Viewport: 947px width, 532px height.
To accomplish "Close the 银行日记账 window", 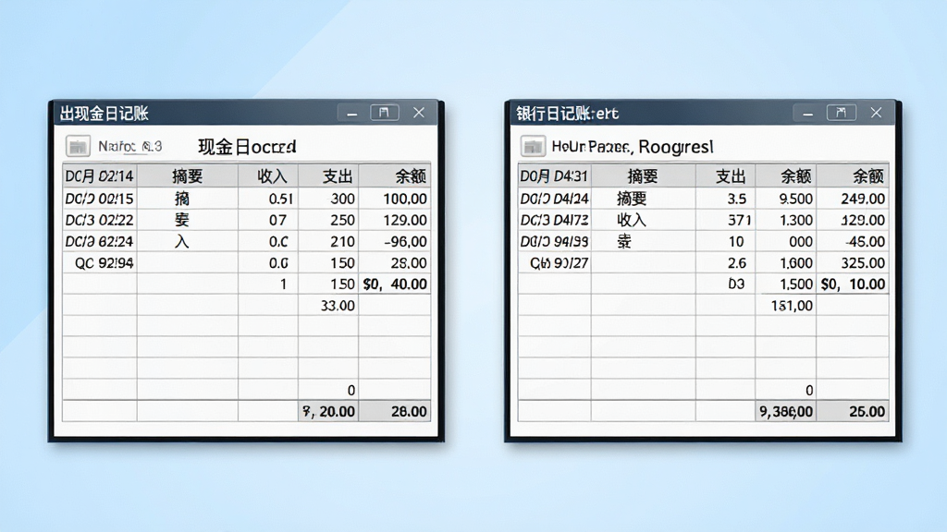I will tap(876, 113).
